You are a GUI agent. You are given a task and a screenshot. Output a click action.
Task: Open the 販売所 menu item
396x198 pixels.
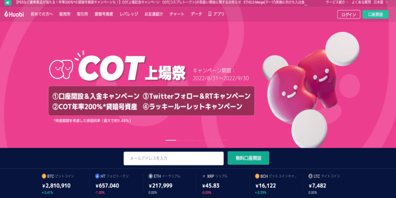(65, 14)
